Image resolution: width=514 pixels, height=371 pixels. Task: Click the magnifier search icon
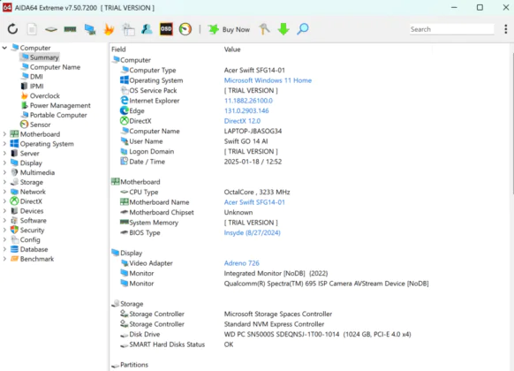coord(303,29)
